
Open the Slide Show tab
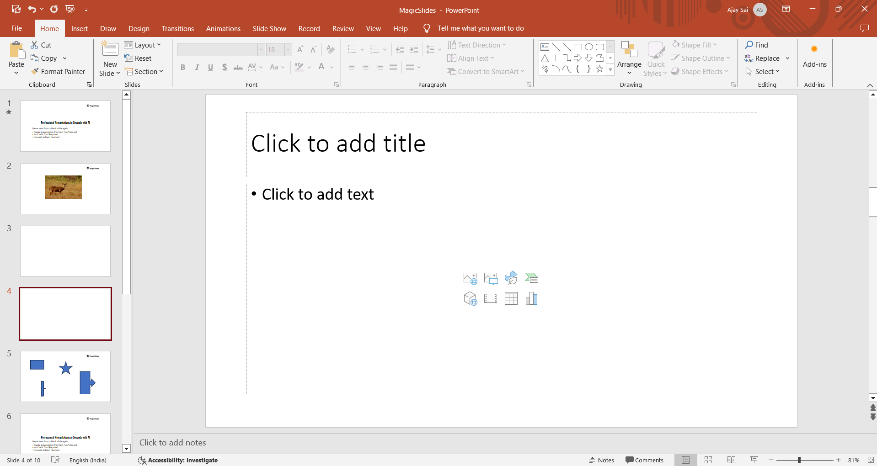tap(269, 28)
